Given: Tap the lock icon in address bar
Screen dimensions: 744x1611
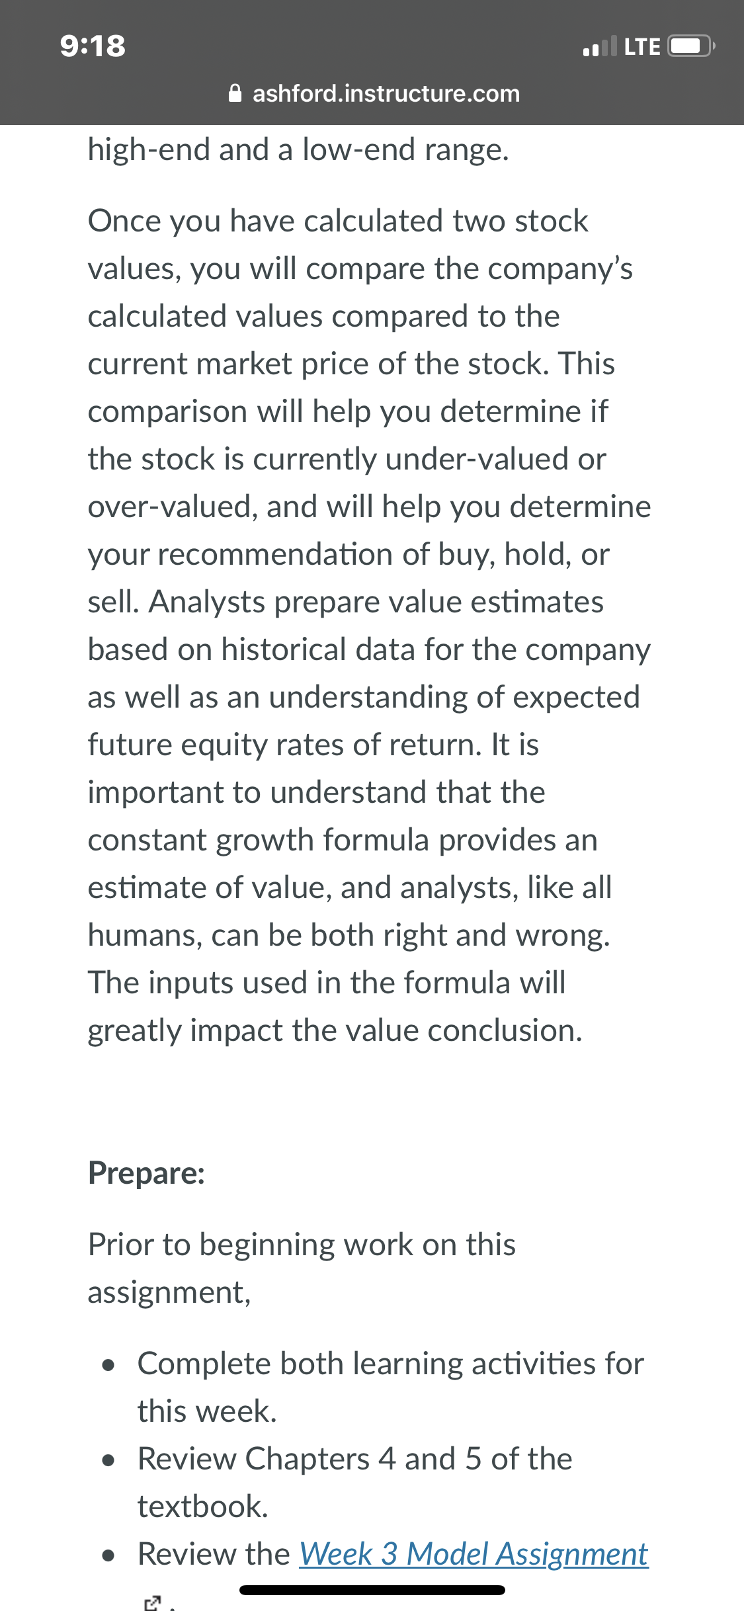Looking at the screenshot, I should click(235, 93).
